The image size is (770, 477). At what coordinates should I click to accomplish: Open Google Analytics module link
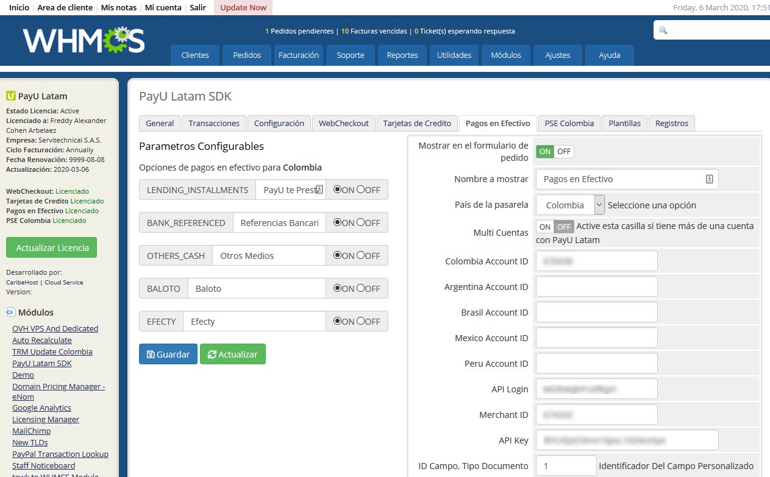tap(41, 408)
